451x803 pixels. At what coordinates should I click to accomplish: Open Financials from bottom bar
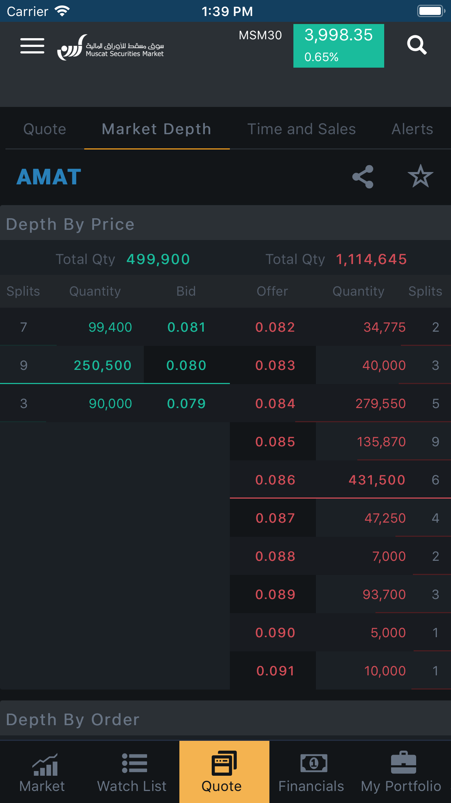(312, 772)
